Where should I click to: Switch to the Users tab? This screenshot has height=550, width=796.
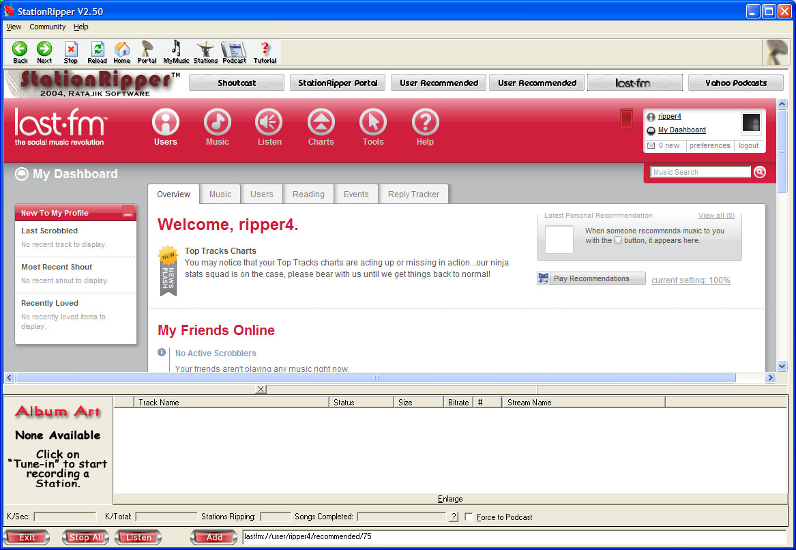click(261, 194)
